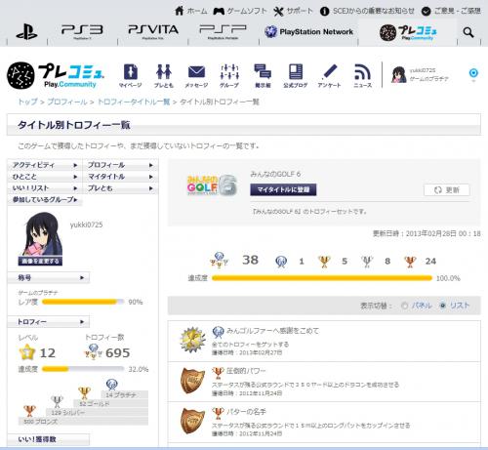This screenshot has width=488, height=450.
Task: Click the silver trophy icon beside 129 シルバー
Action: (57, 402)
